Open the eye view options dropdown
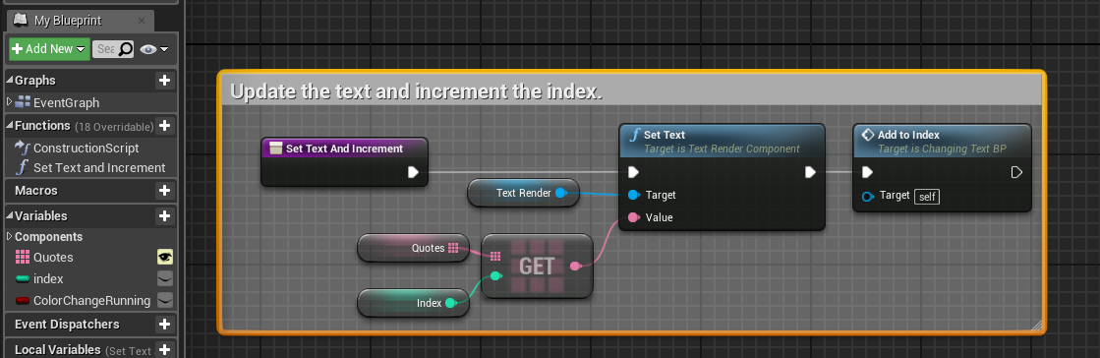 tap(154, 49)
